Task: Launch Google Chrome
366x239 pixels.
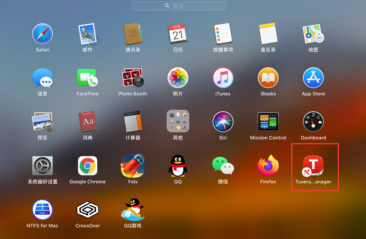Action: [88, 165]
